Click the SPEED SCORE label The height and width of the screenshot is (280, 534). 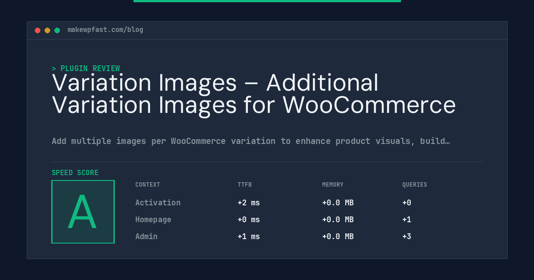75,172
